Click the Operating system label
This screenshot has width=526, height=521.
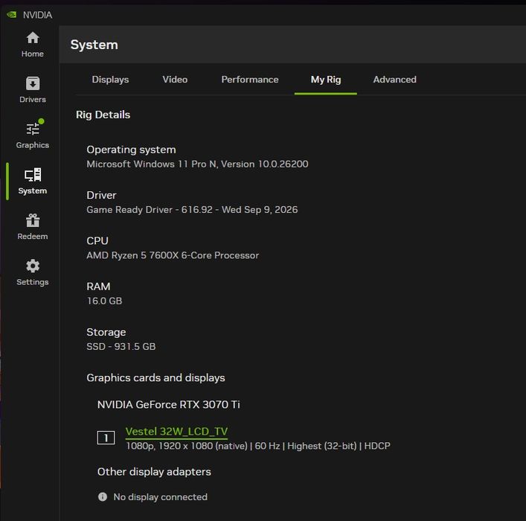[131, 150]
